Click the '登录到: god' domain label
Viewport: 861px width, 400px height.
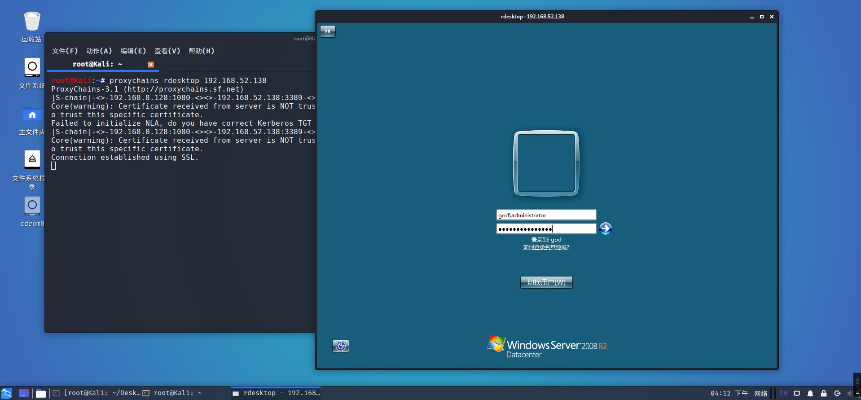tap(546, 240)
